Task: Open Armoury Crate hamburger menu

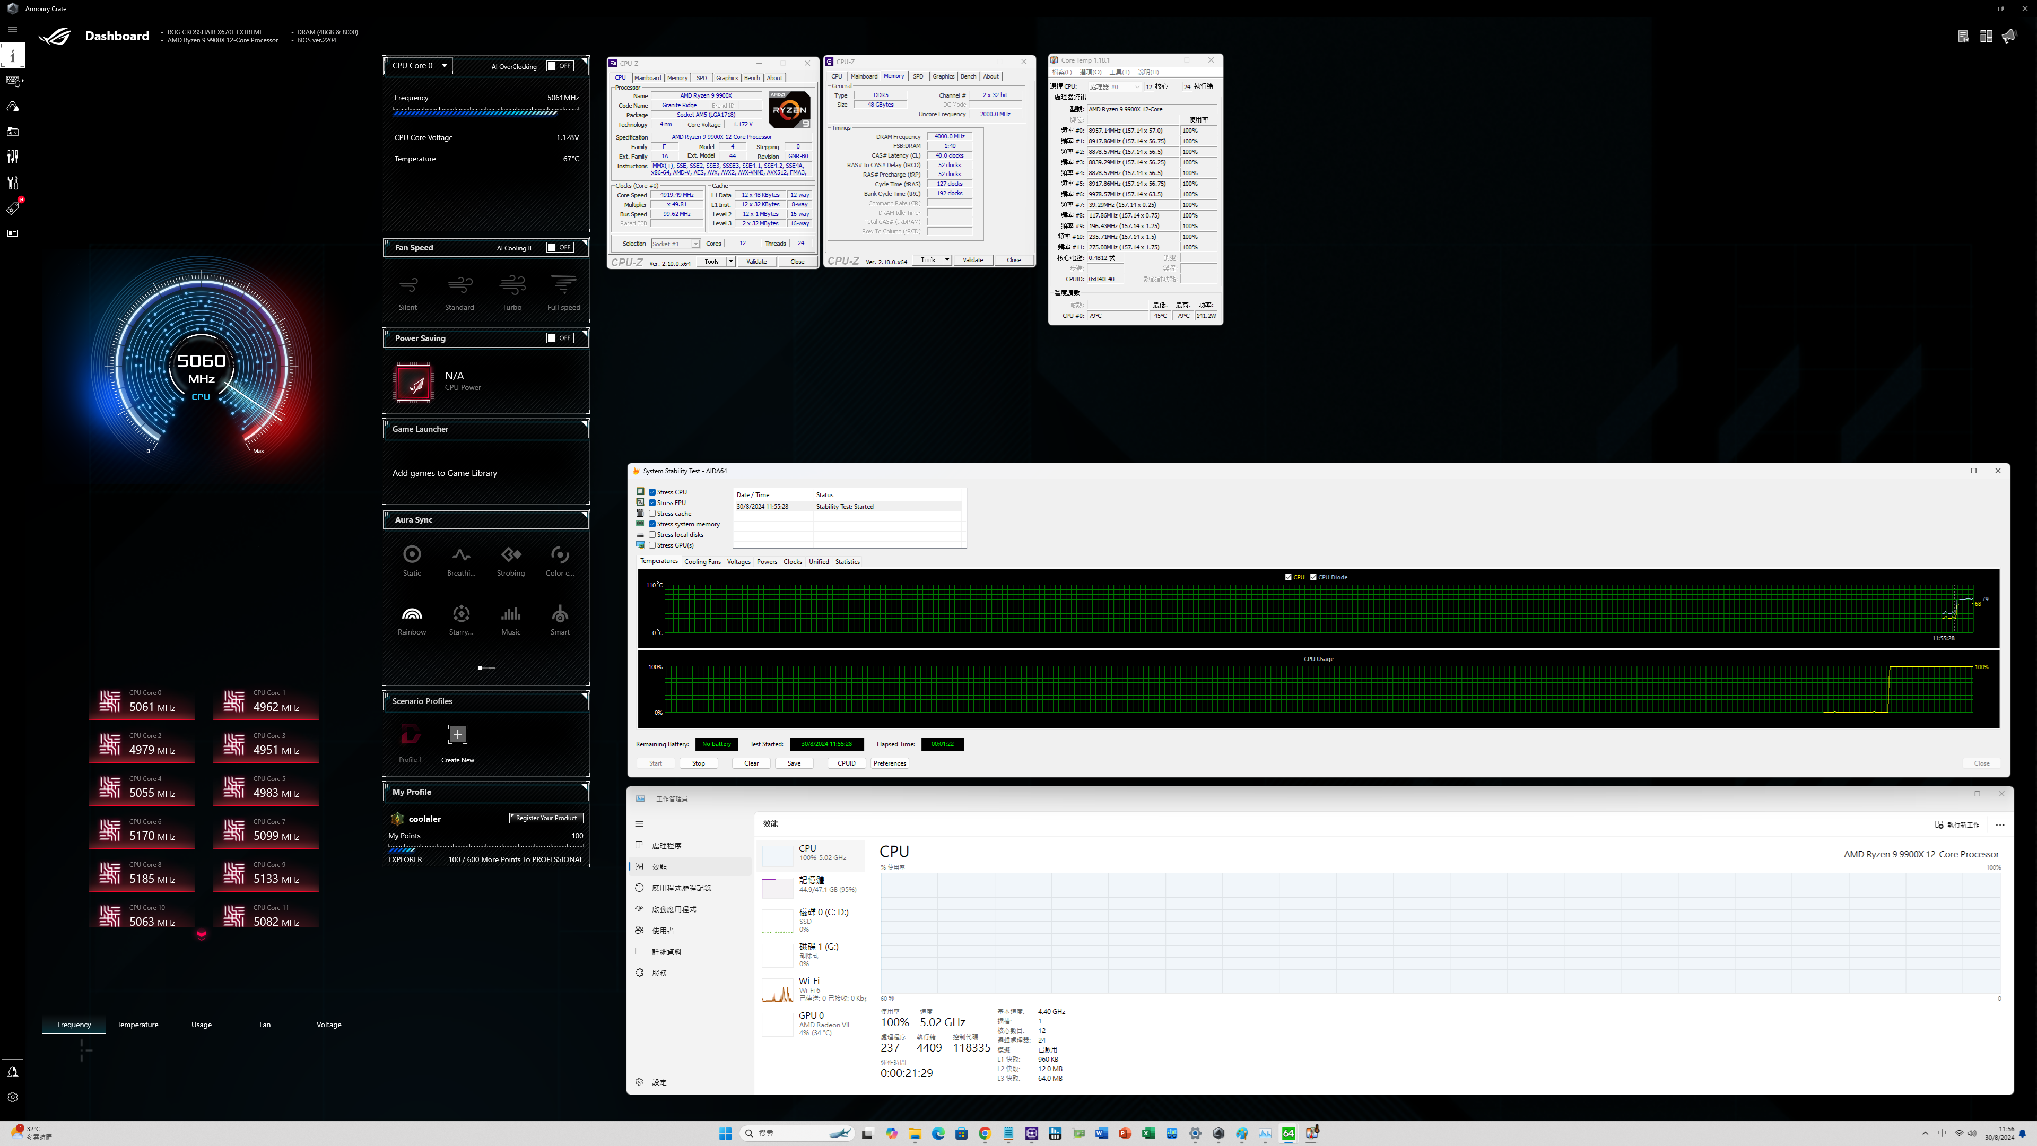Action: pos(13,29)
